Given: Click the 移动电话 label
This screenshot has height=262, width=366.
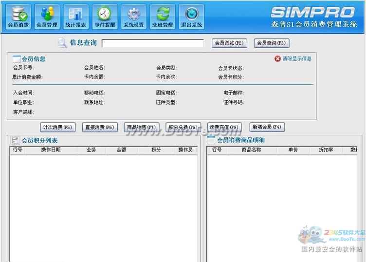Looking at the screenshot, I should click(94, 93).
